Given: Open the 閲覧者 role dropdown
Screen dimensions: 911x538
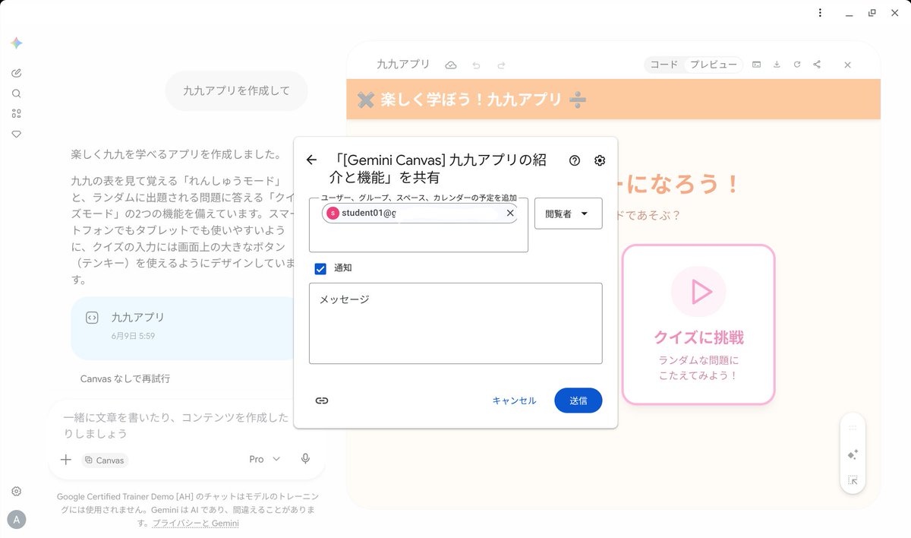Looking at the screenshot, I should point(569,214).
